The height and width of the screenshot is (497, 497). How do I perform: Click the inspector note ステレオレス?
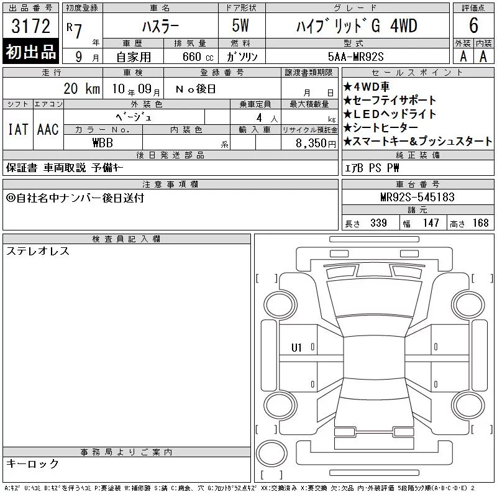coord(38,251)
